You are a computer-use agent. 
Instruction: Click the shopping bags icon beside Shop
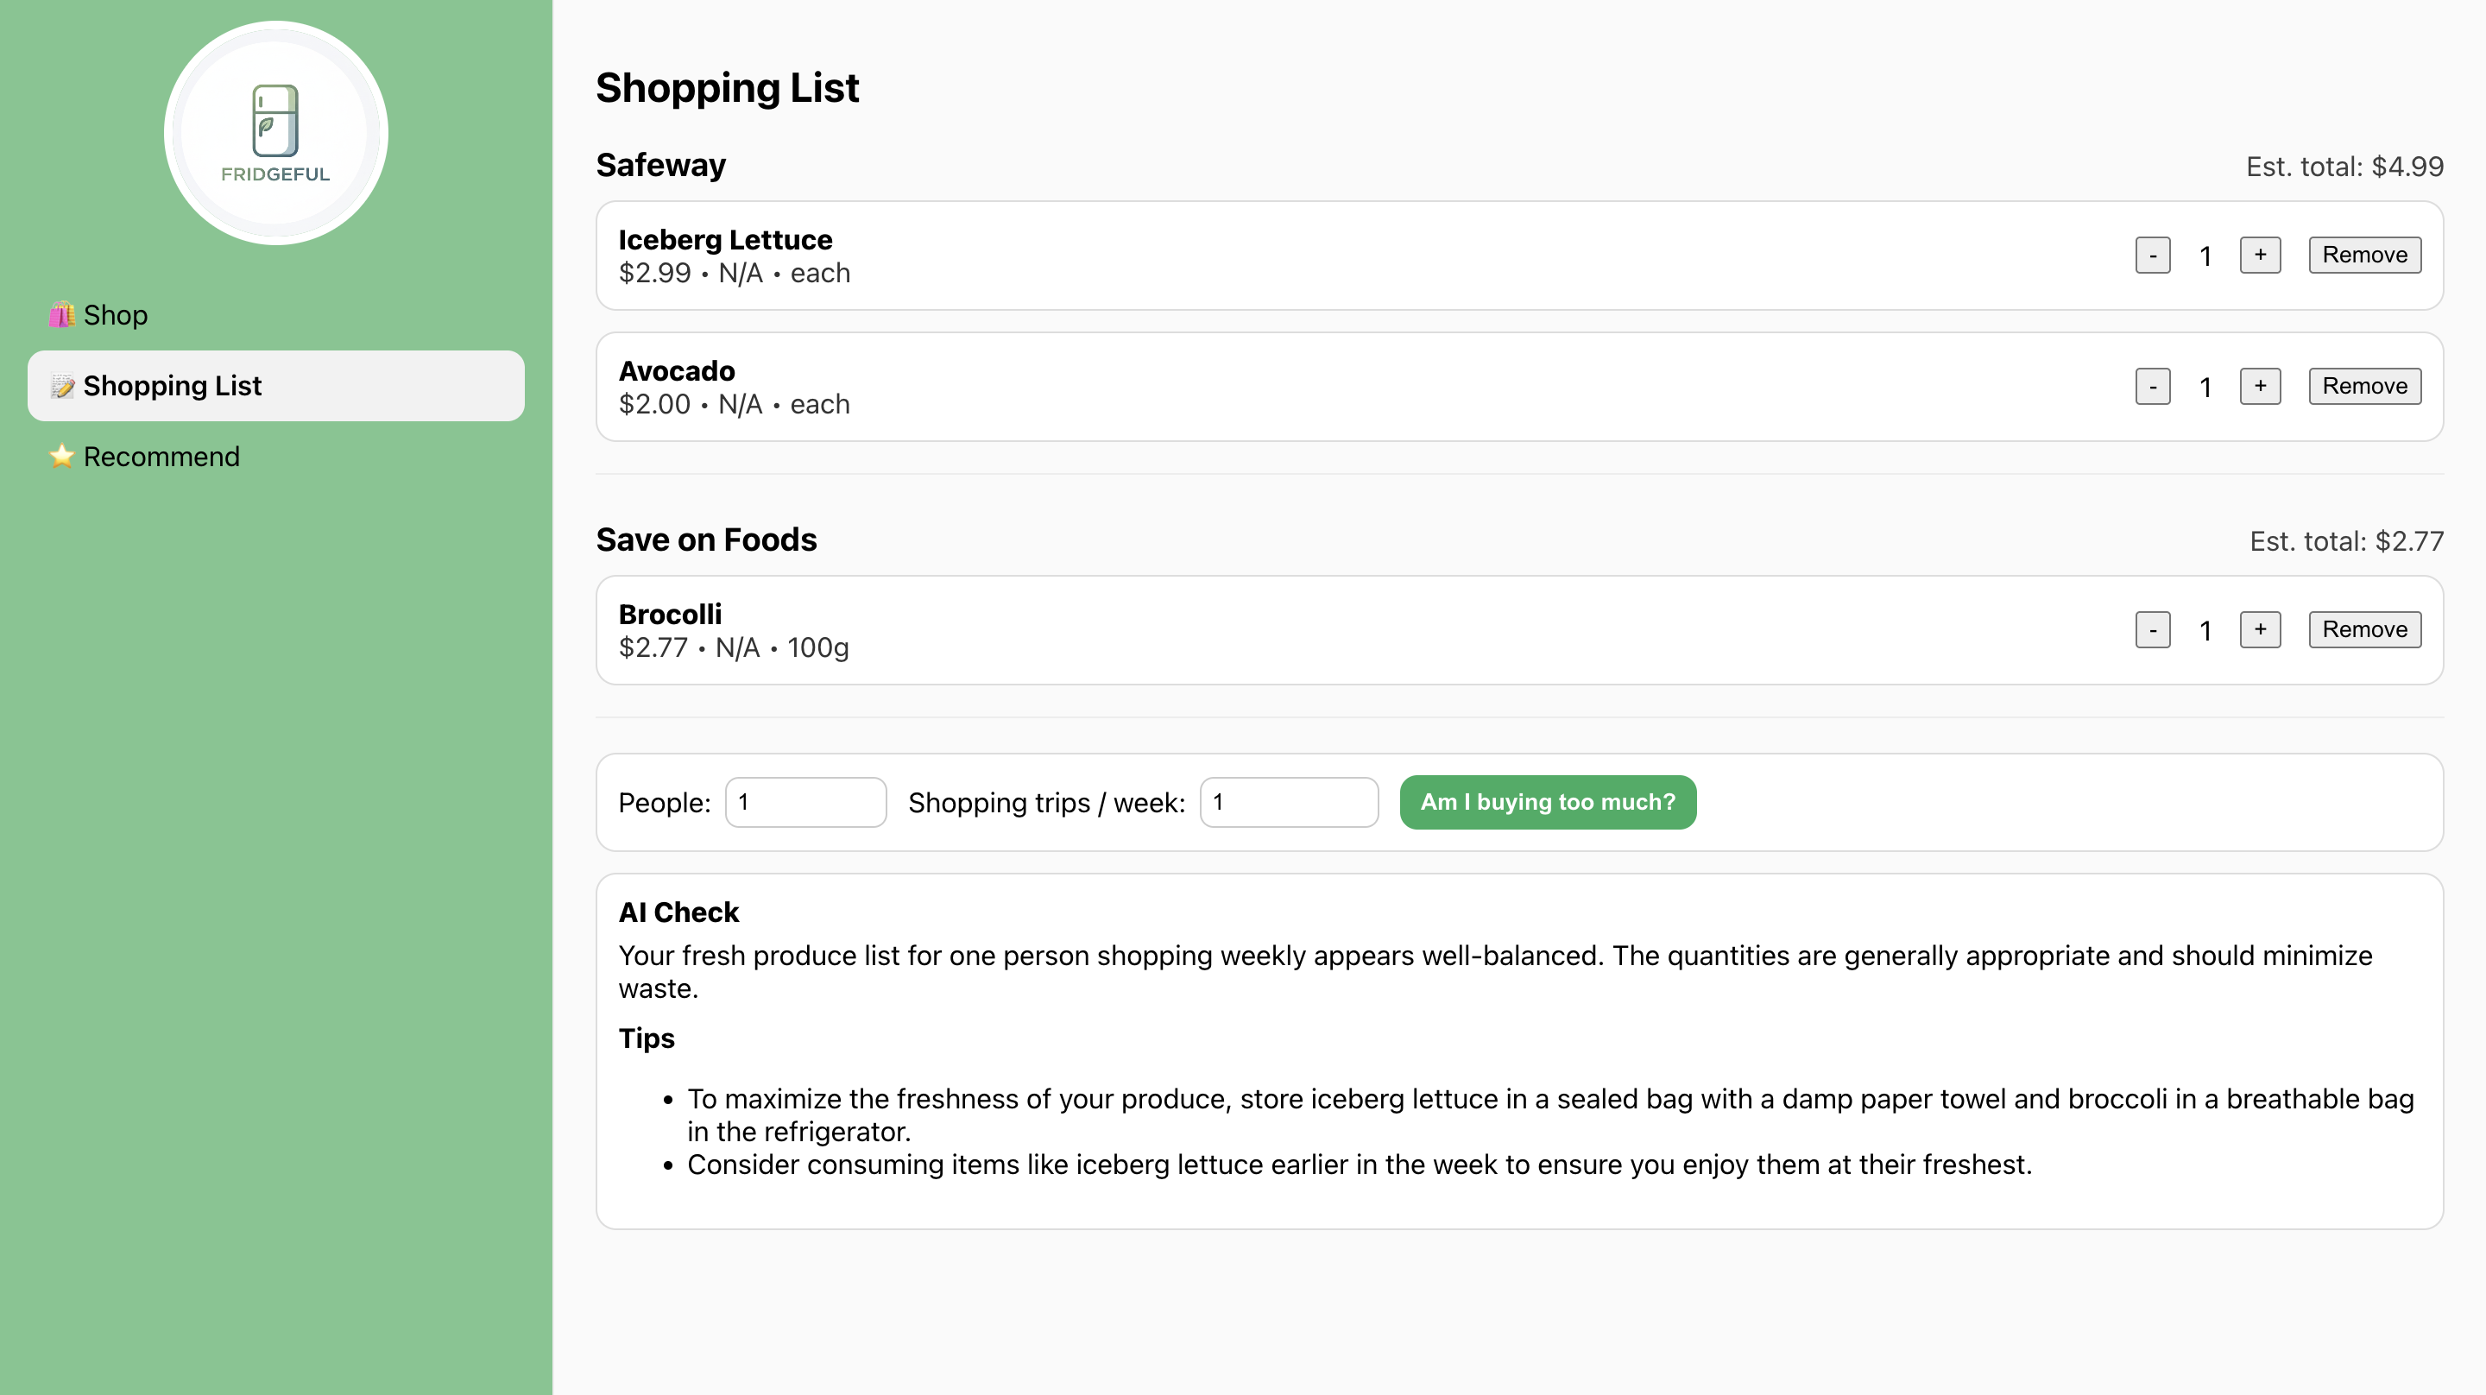[x=62, y=315]
